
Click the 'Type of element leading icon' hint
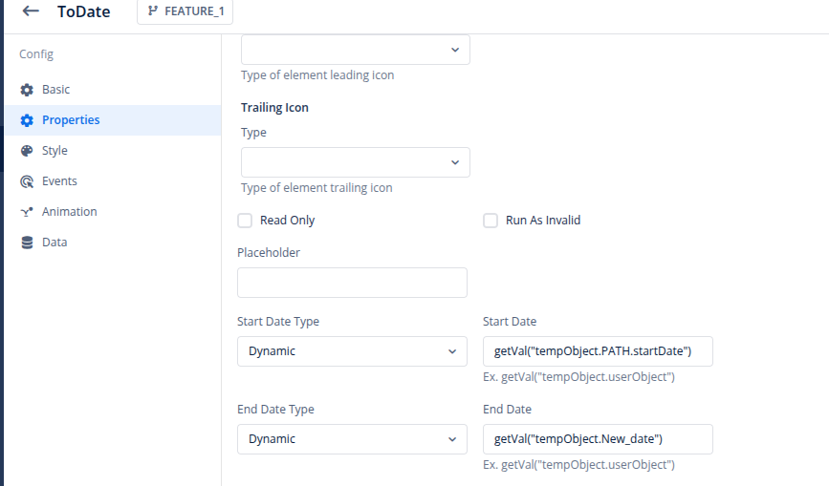click(317, 74)
